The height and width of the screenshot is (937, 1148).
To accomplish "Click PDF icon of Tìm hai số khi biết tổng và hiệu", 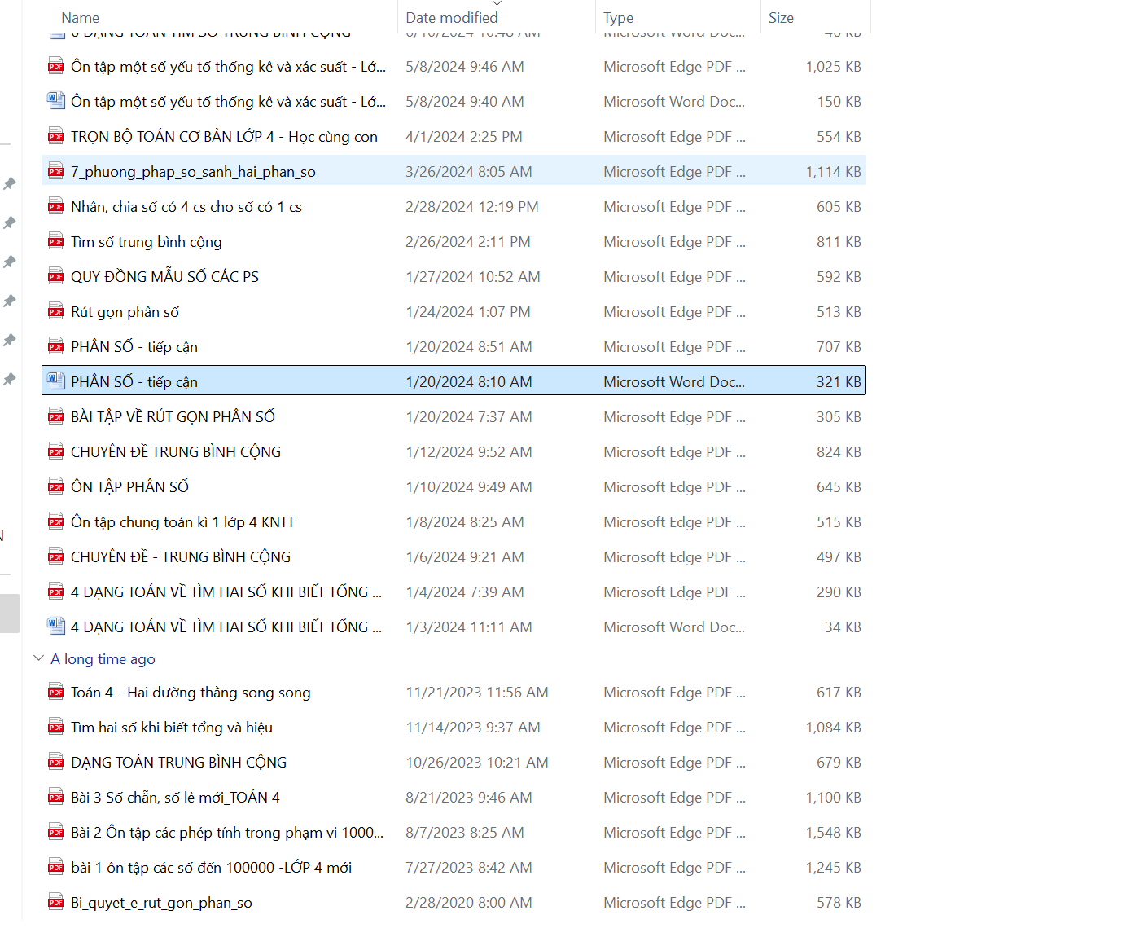I will click(x=55, y=727).
